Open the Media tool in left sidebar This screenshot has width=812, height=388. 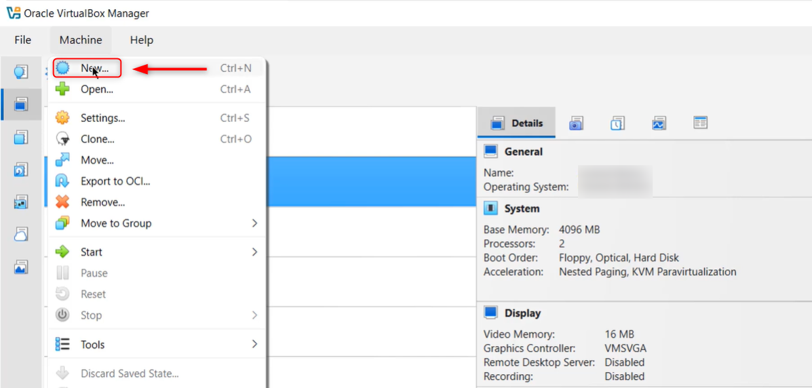(21, 170)
